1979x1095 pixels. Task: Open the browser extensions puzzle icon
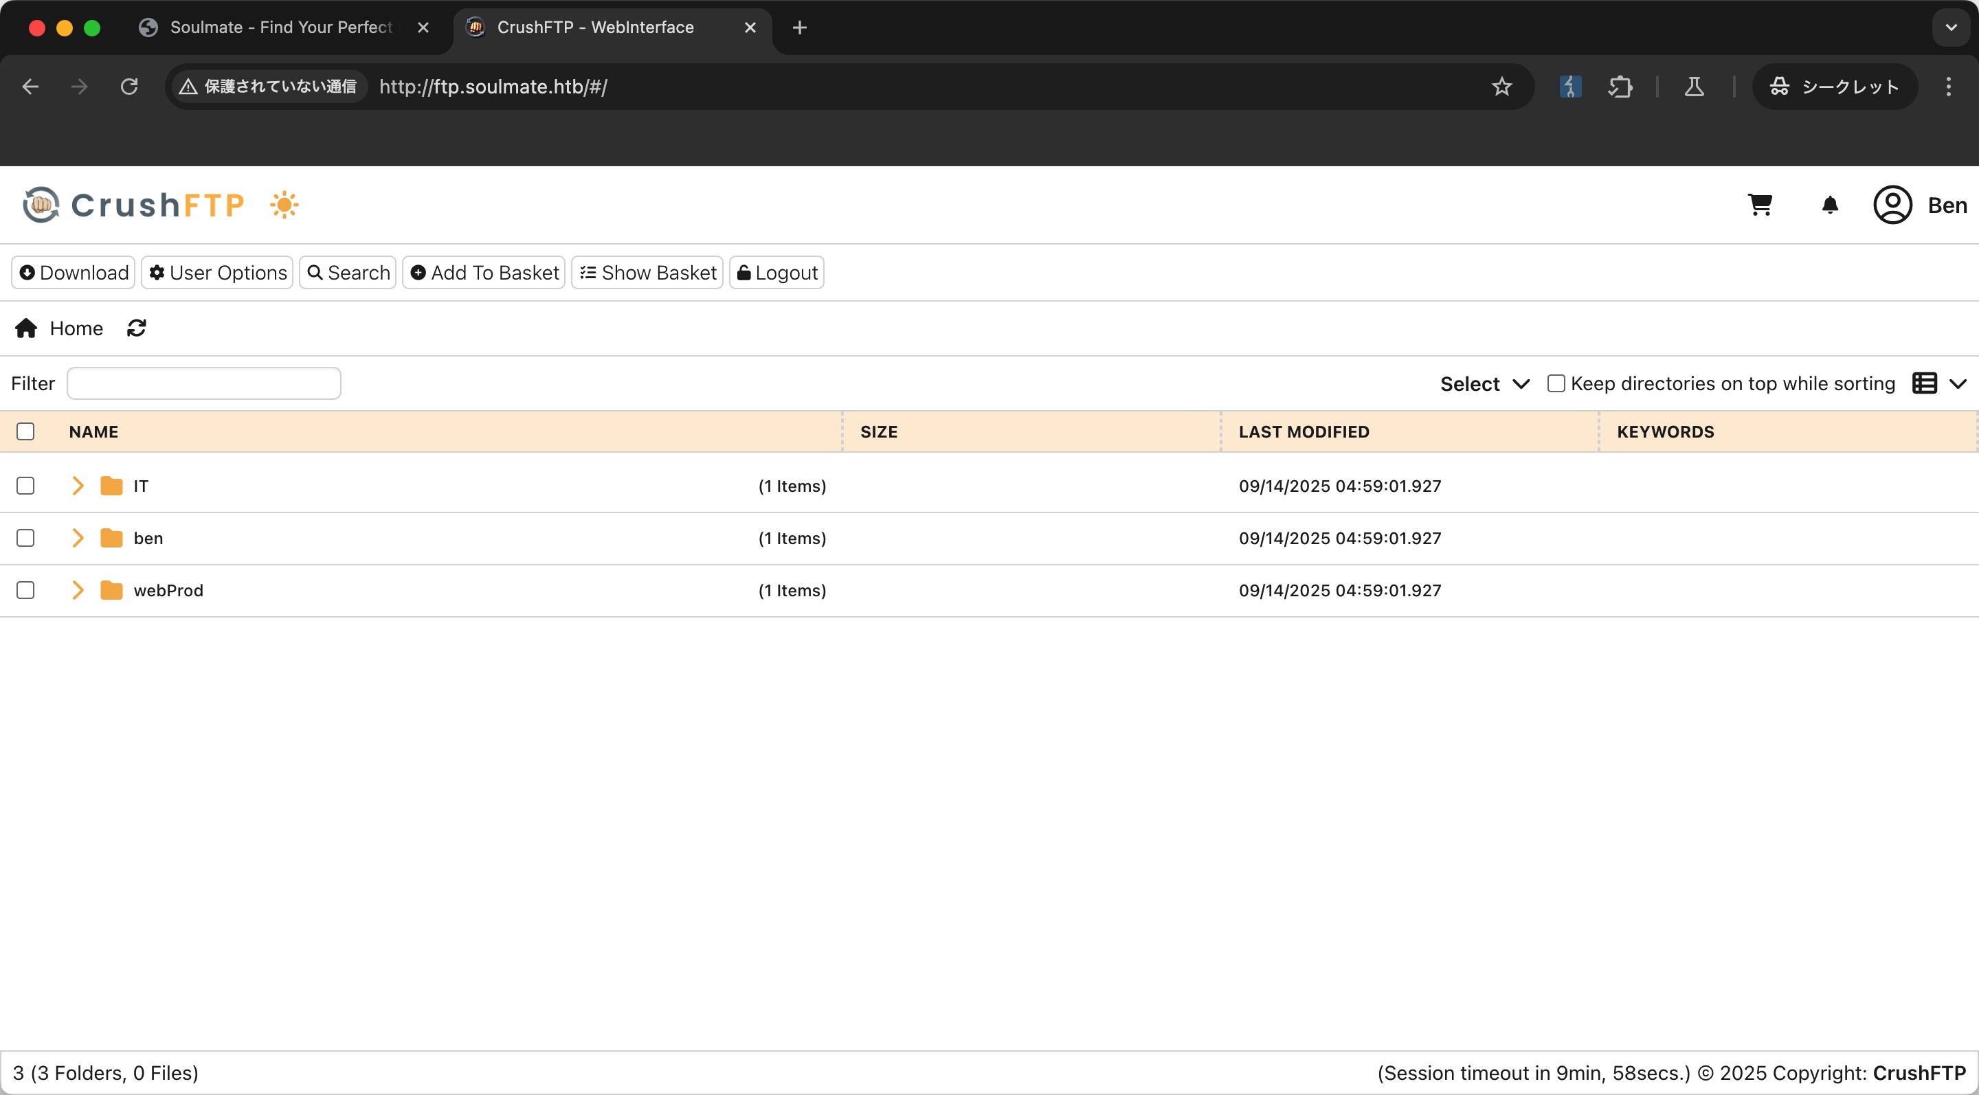point(1620,87)
